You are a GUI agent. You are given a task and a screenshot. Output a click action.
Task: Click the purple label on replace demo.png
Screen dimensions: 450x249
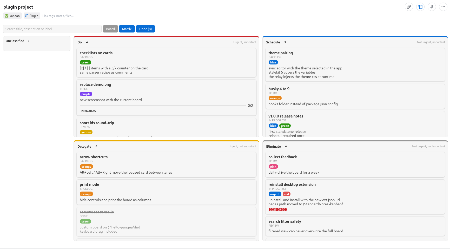point(86,94)
